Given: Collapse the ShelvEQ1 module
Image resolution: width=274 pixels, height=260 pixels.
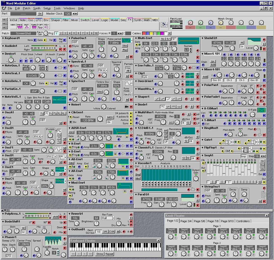Looking at the screenshot, I should 203,38.
